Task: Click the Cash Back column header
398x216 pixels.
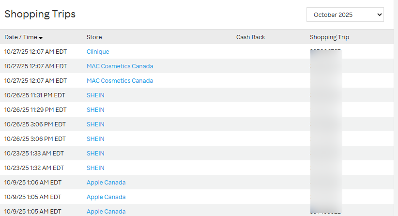Action: tap(250, 37)
